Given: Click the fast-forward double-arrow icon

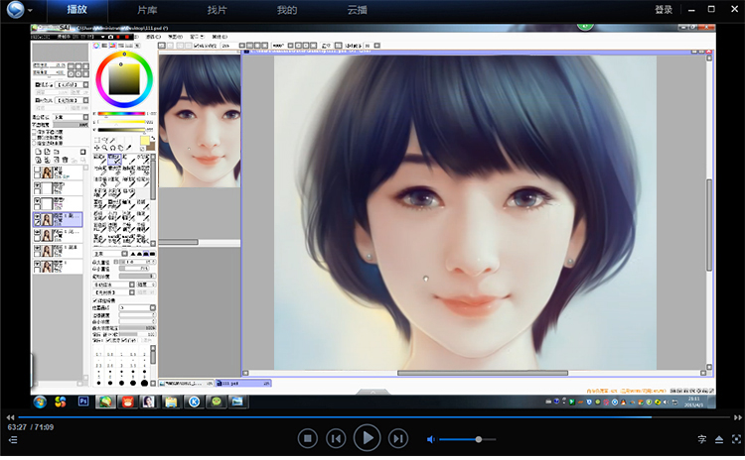Looking at the screenshot, I should pyautogui.click(x=737, y=417).
